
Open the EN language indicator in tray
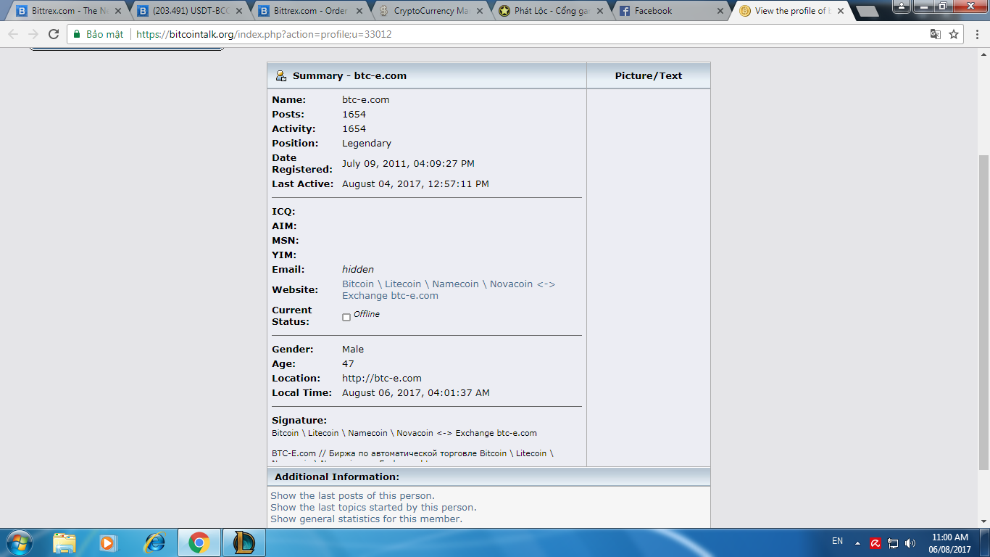[837, 542]
